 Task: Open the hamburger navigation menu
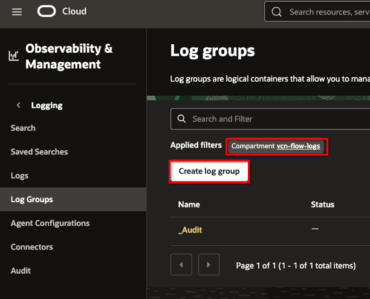(17, 11)
